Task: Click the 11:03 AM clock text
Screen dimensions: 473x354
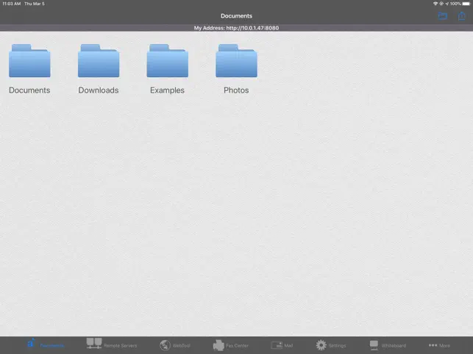Action: [x=12, y=4]
